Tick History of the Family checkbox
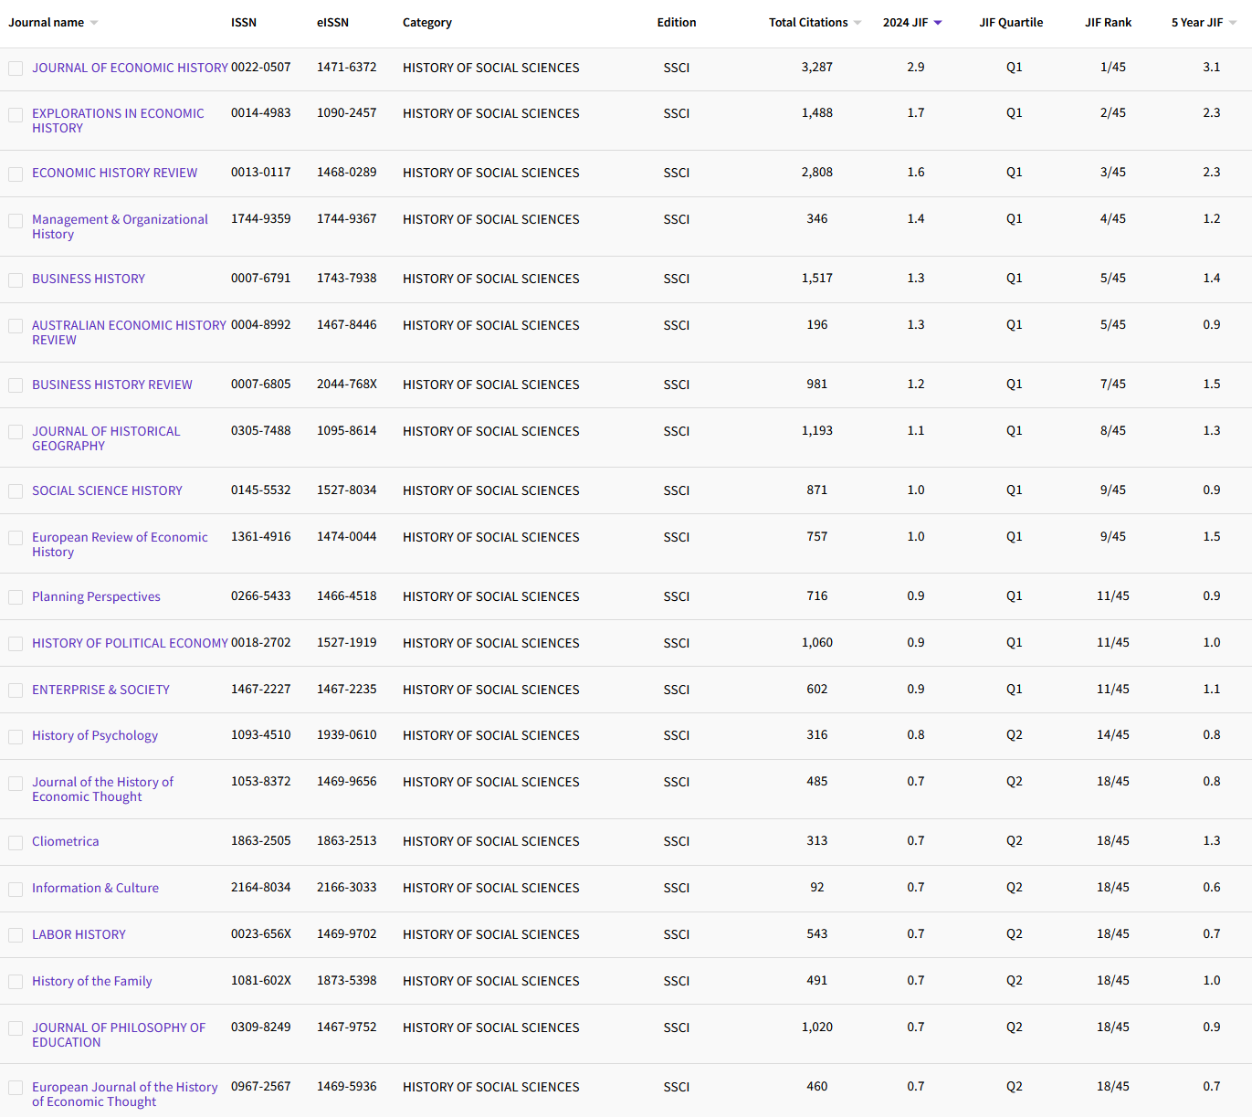 (x=16, y=982)
